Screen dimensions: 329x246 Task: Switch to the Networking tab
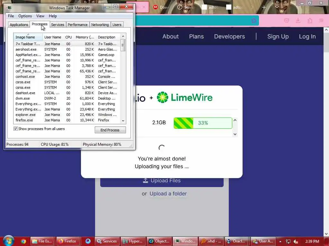tap(100, 25)
